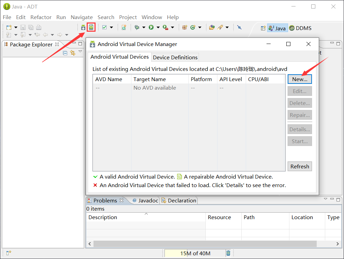Click the Last Edit Location icon

click(37, 35)
